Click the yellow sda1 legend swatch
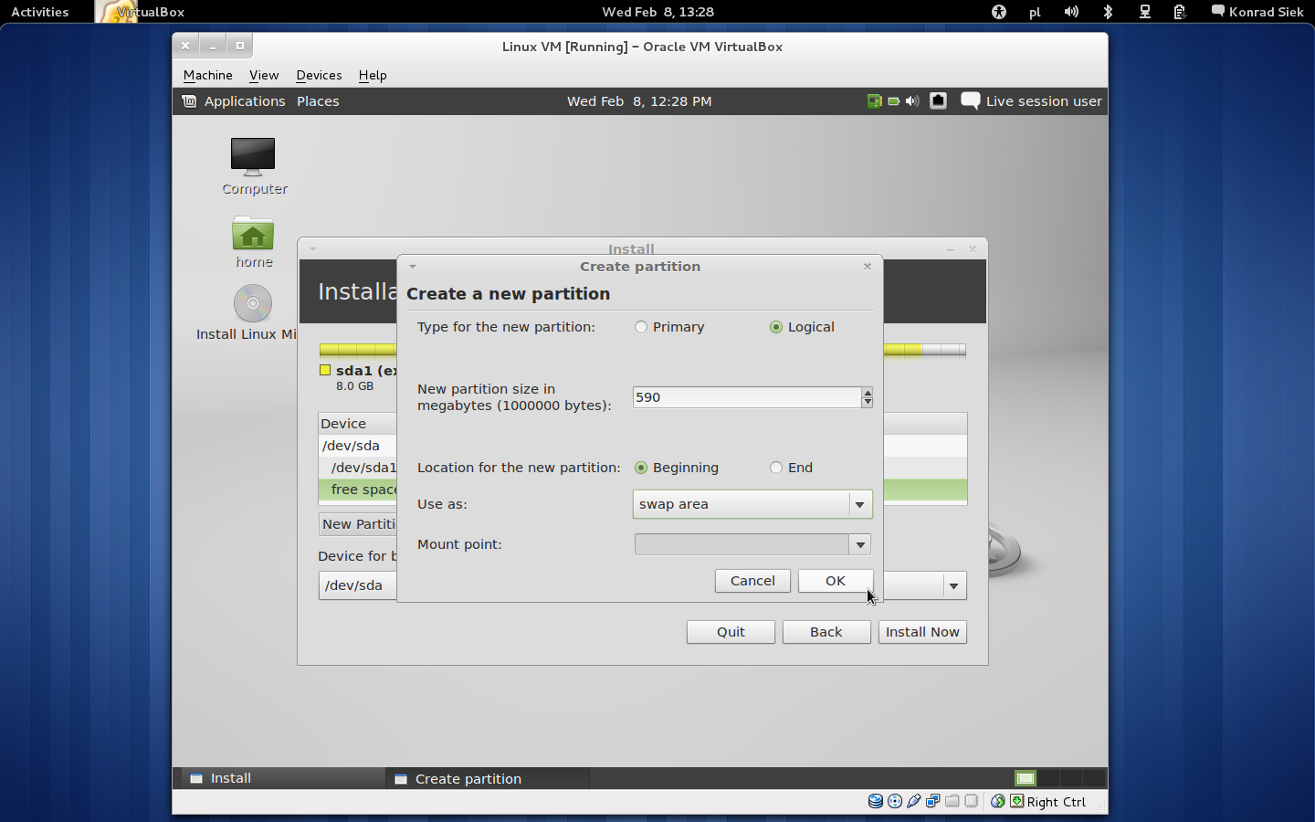 click(x=325, y=370)
